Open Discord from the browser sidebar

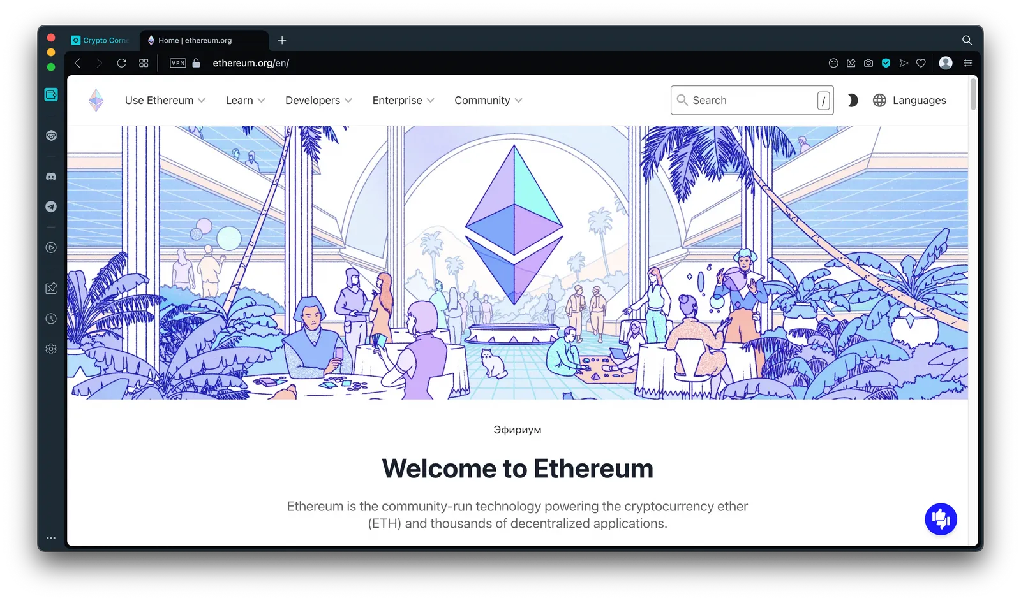tap(51, 177)
